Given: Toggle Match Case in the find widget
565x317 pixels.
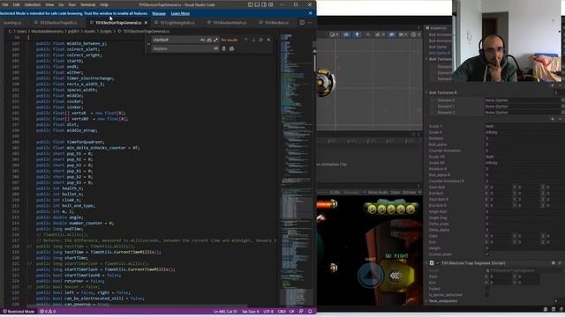Looking at the screenshot, I should [x=202, y=40].
